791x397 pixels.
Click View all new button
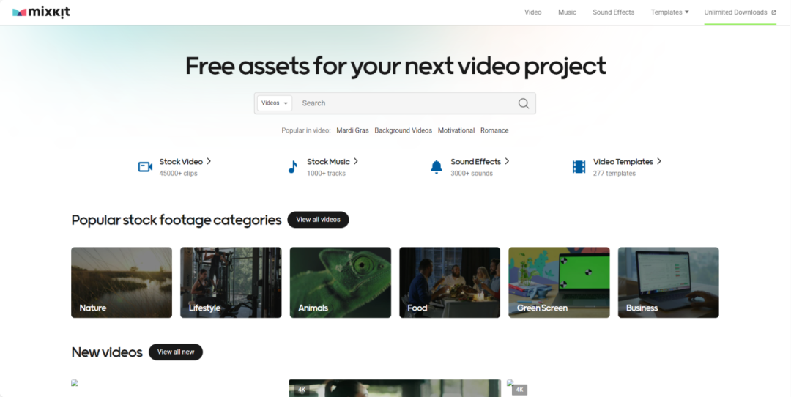coord(176,352)
